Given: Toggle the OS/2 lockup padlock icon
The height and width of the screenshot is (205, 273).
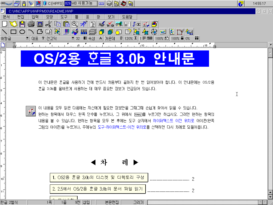Looking at the screenshot, I should pos(24,3).
